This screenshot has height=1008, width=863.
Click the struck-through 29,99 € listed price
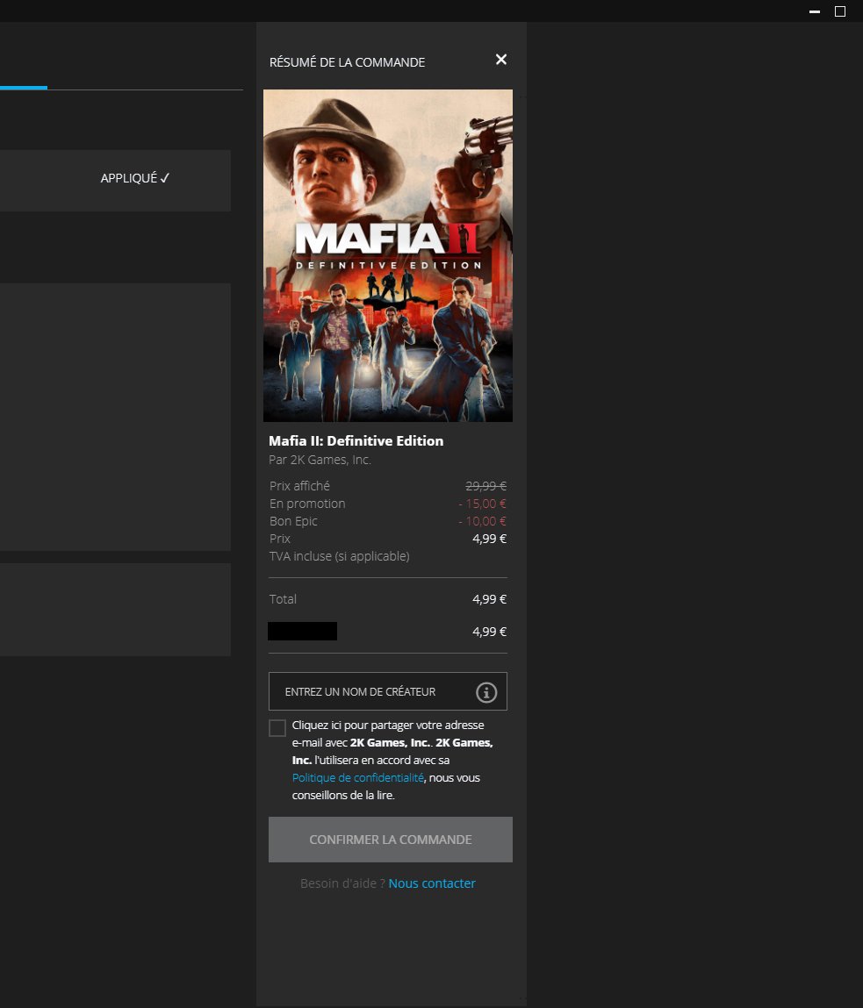tap(485, 486)
